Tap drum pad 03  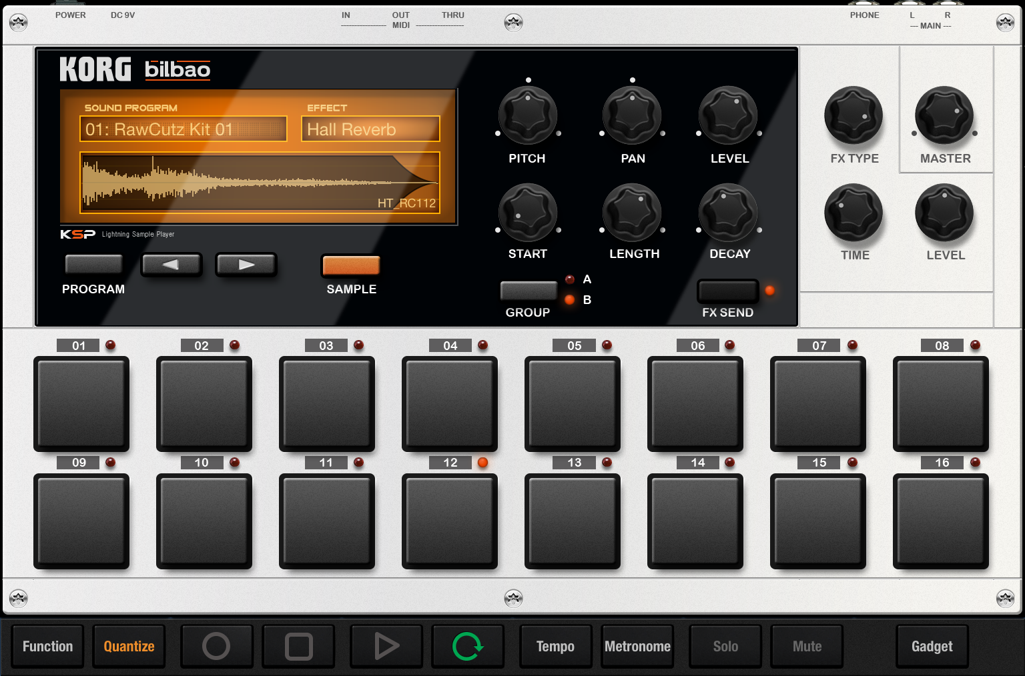[327, 403]
